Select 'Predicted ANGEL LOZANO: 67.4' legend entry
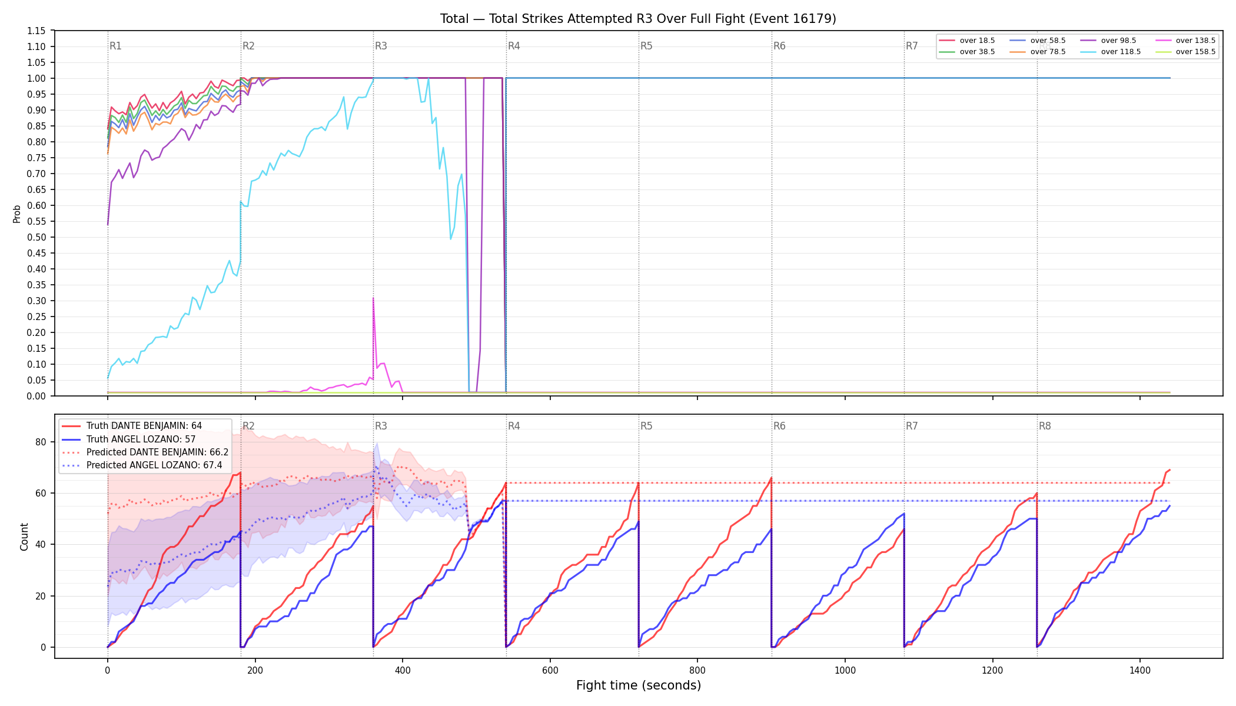 click(x=142, y=465)
